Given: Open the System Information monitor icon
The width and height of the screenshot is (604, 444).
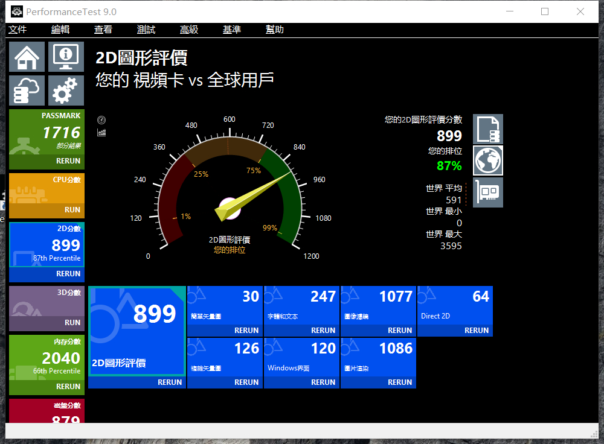Looking at the screenshot, I should (x=66, y=57).
